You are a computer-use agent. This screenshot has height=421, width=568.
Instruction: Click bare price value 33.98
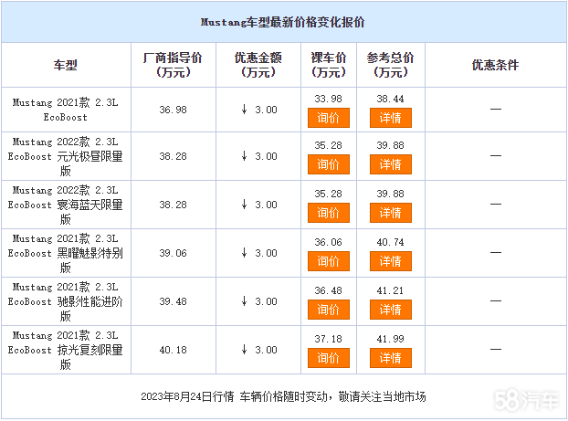[329, 99]
